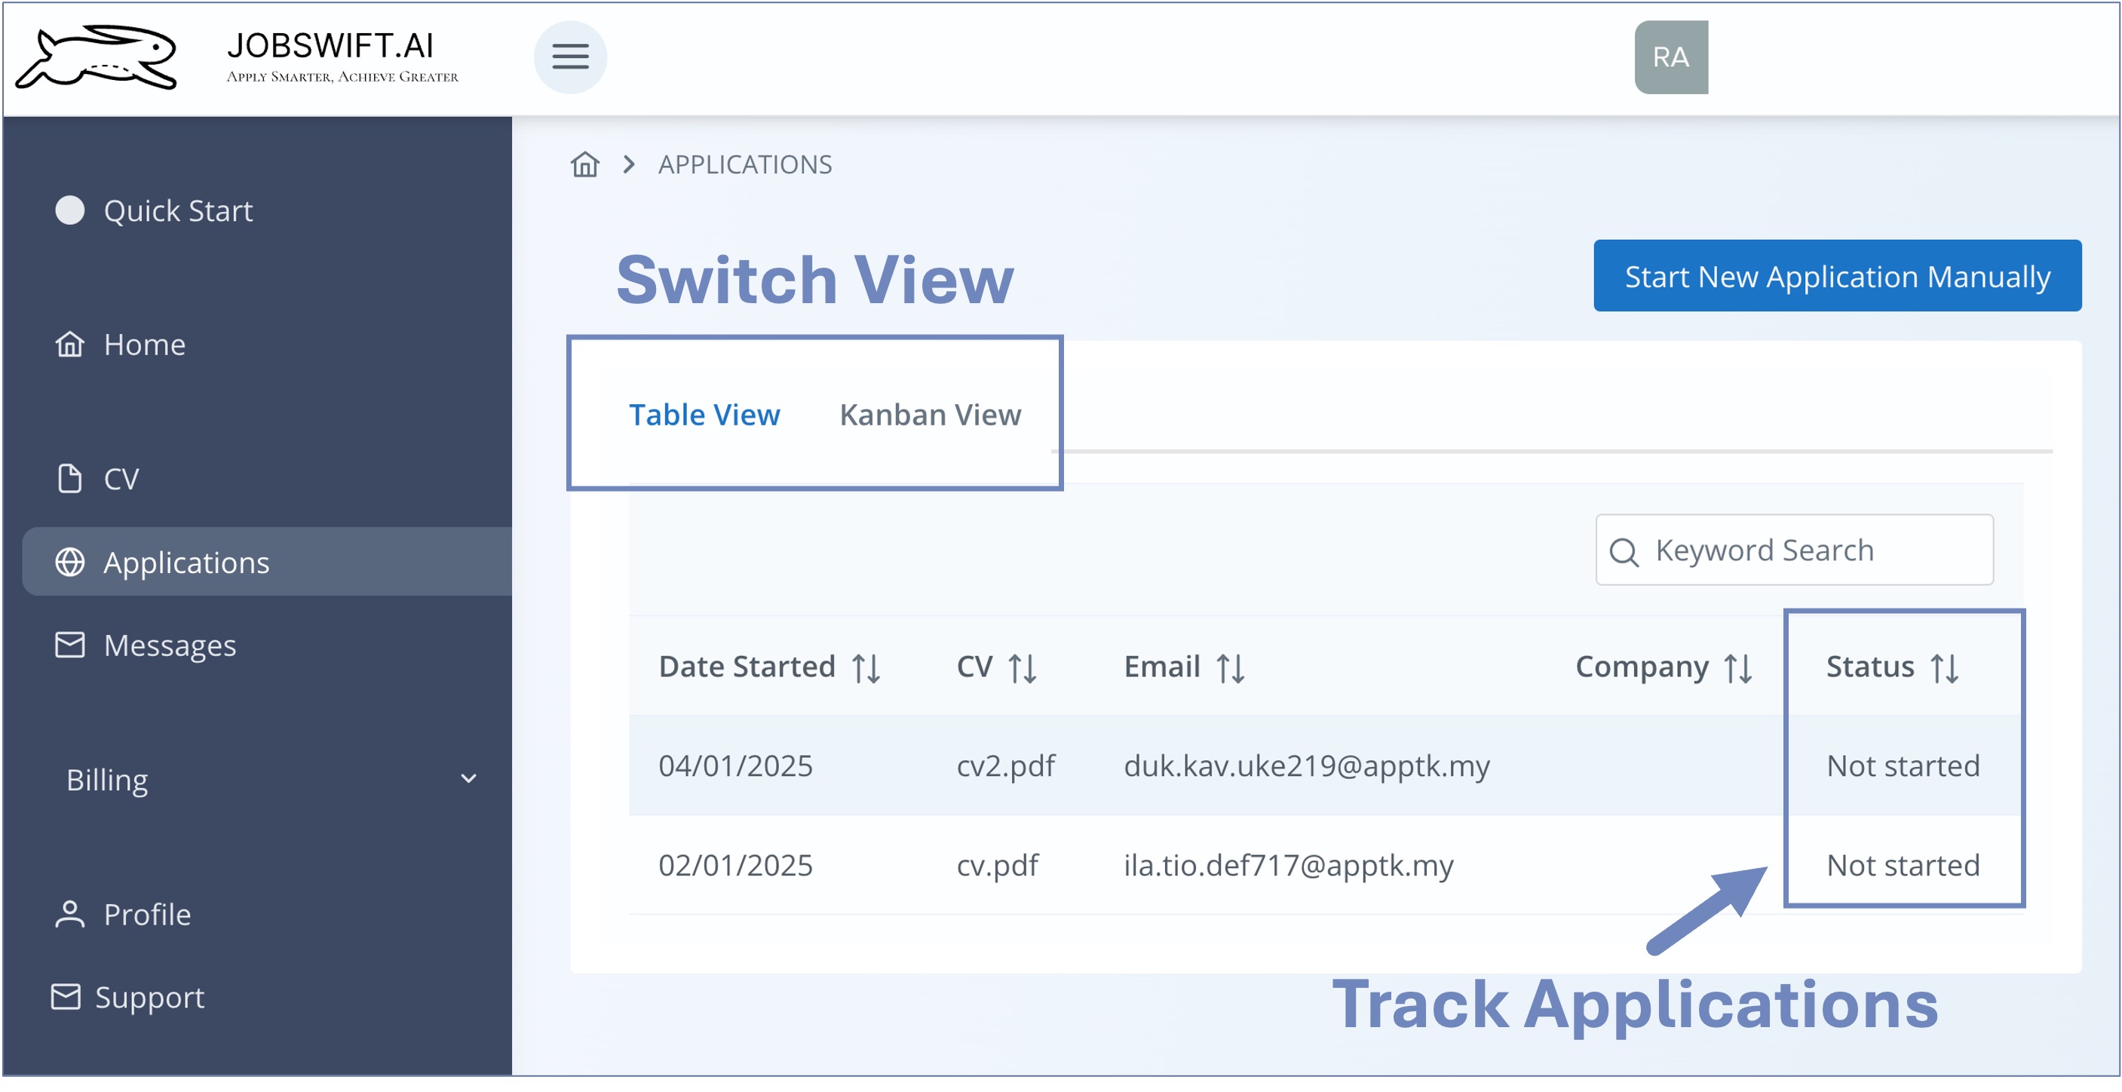Sort by Company column arrows
2122x1092 pixels.
pos(1738,668)
